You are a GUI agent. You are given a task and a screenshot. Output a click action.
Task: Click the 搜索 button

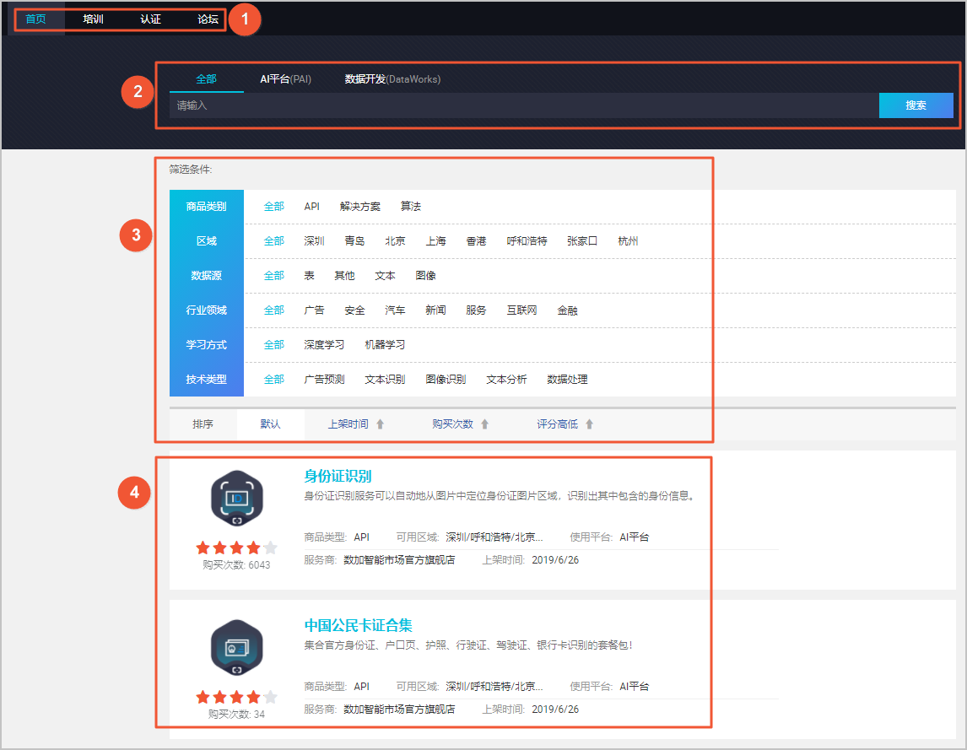[x=916, y=105]
